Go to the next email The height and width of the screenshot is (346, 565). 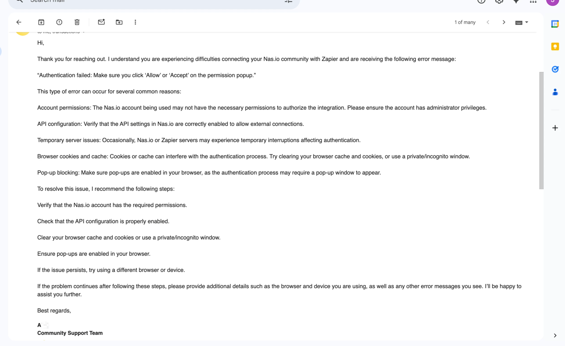(504, 22)
